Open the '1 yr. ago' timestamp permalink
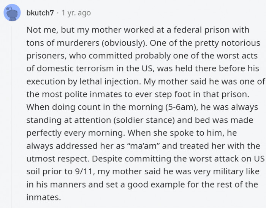This screenshot has width=266, height=208. click(76, 13)
